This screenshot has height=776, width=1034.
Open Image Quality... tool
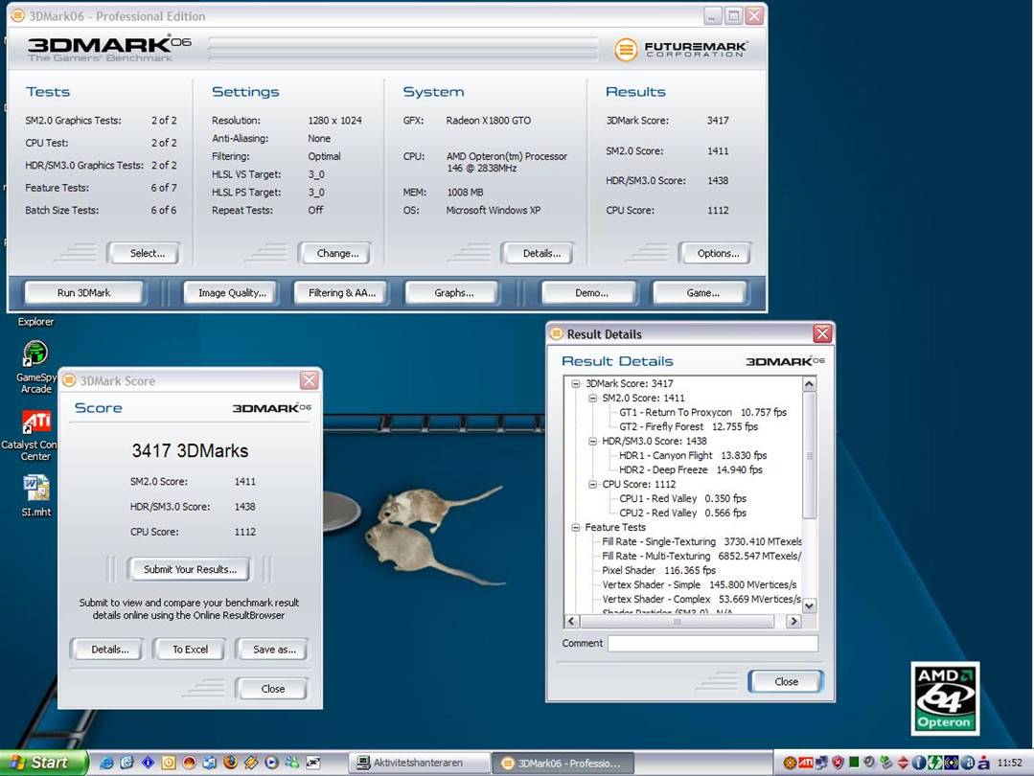coord(232,293)
